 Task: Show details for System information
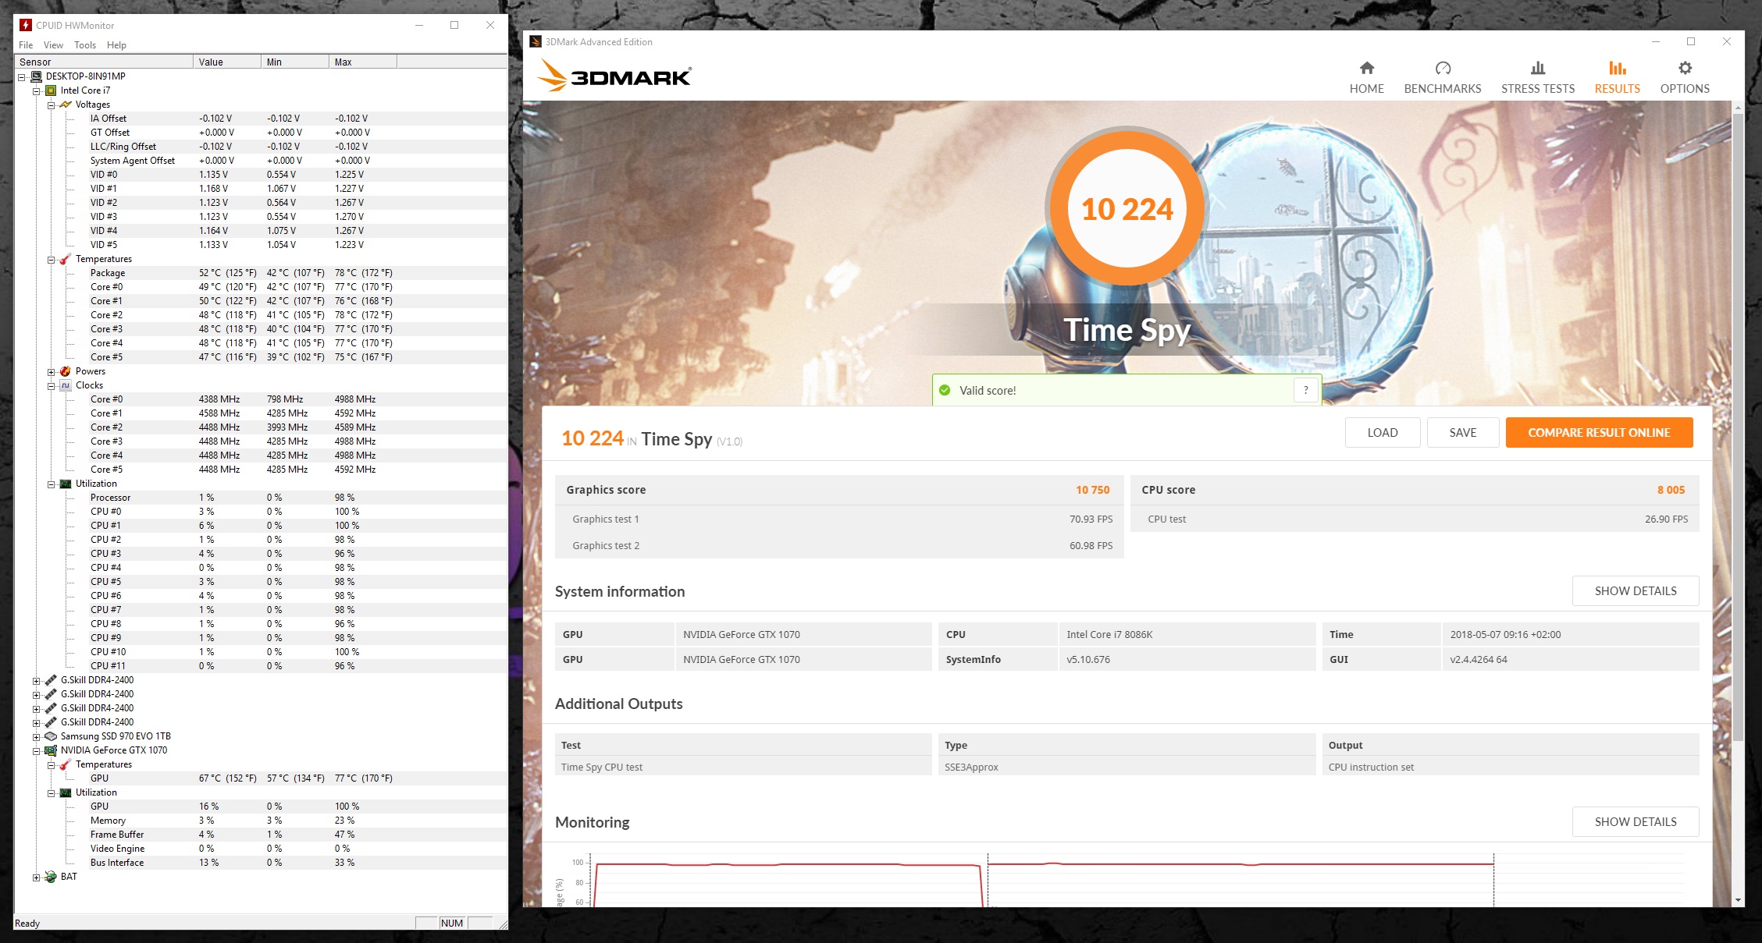click(x=1636, y=590)
